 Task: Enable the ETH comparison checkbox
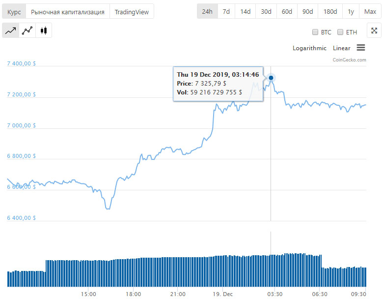pos(340,32)
